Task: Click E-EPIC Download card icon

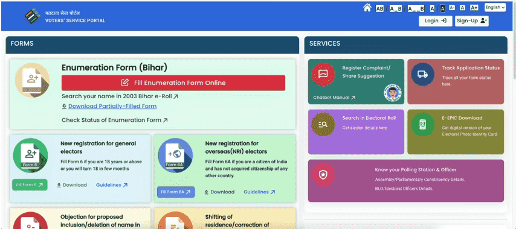Action: click(x=422, y=125)
